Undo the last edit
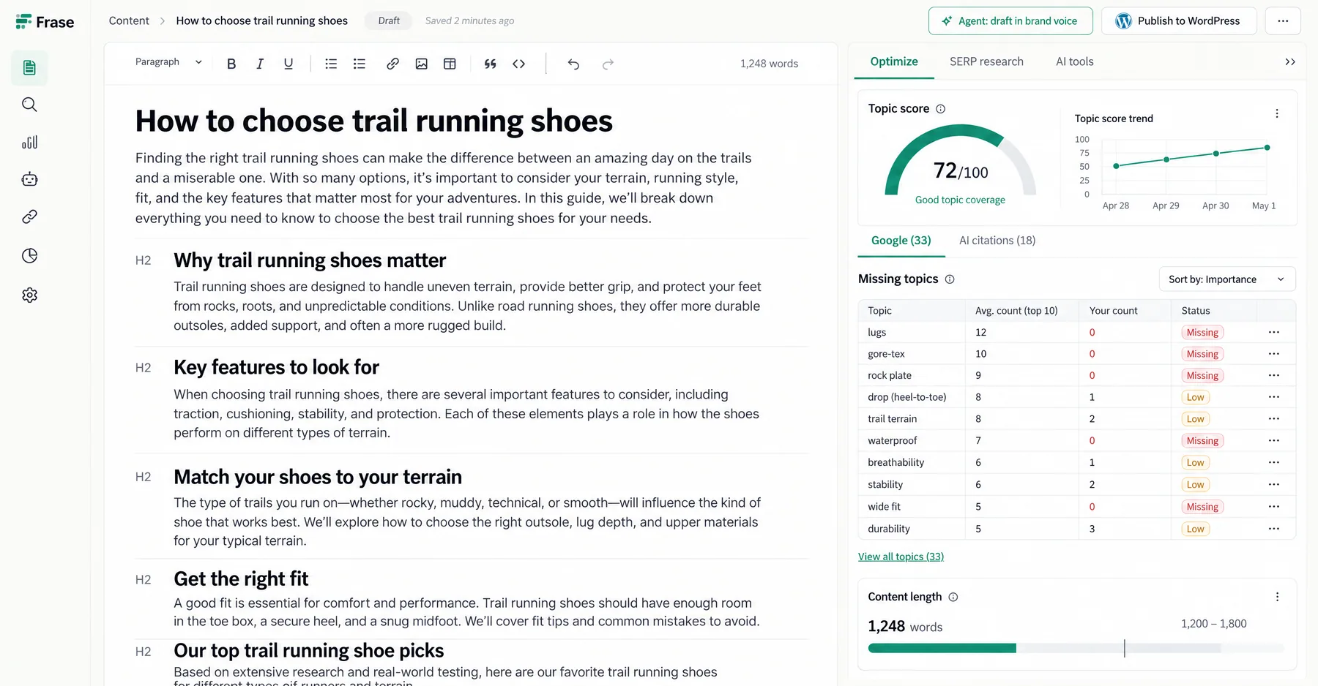 click(x=573, y=64)
